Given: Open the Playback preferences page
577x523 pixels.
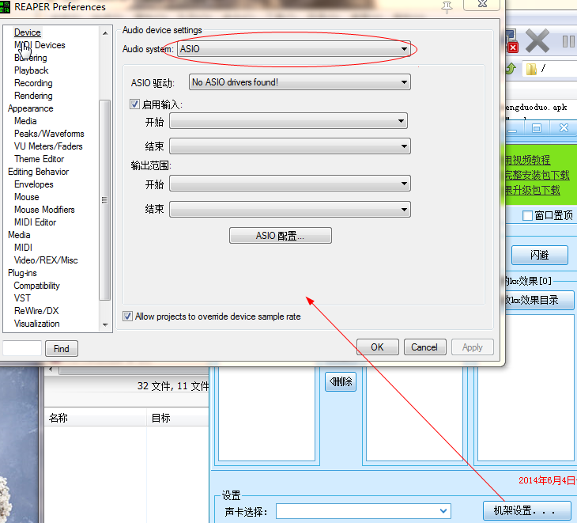Looking at the screenshot, I should (x=32, y=70).
